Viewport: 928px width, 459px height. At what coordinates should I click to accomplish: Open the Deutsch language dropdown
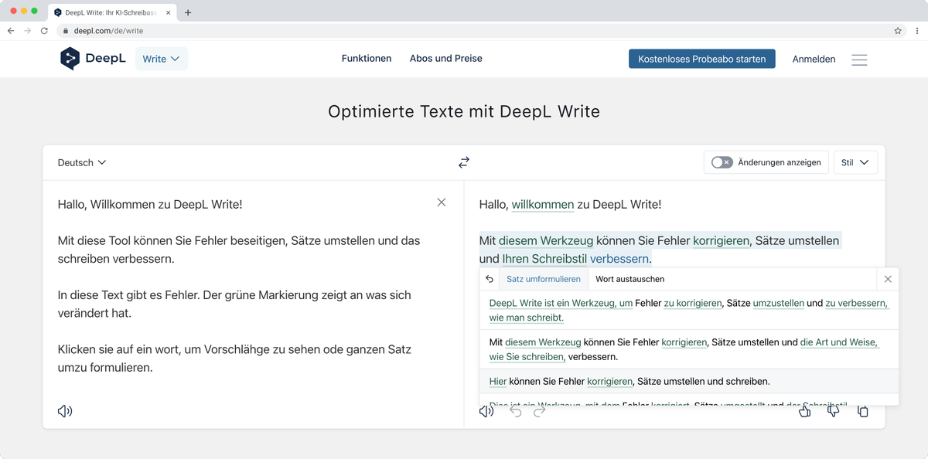point(82,162)
